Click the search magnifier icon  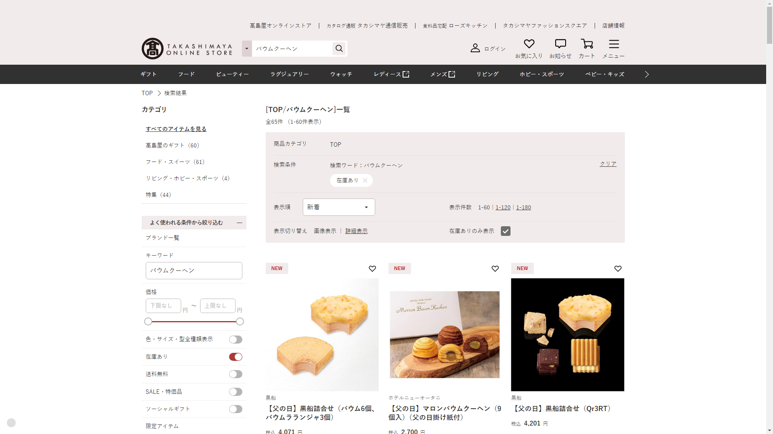click(339, 49)
